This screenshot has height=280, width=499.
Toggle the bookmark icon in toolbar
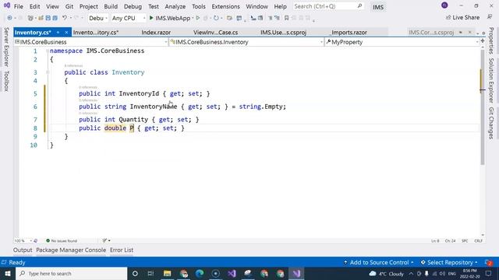pos(286,18)
